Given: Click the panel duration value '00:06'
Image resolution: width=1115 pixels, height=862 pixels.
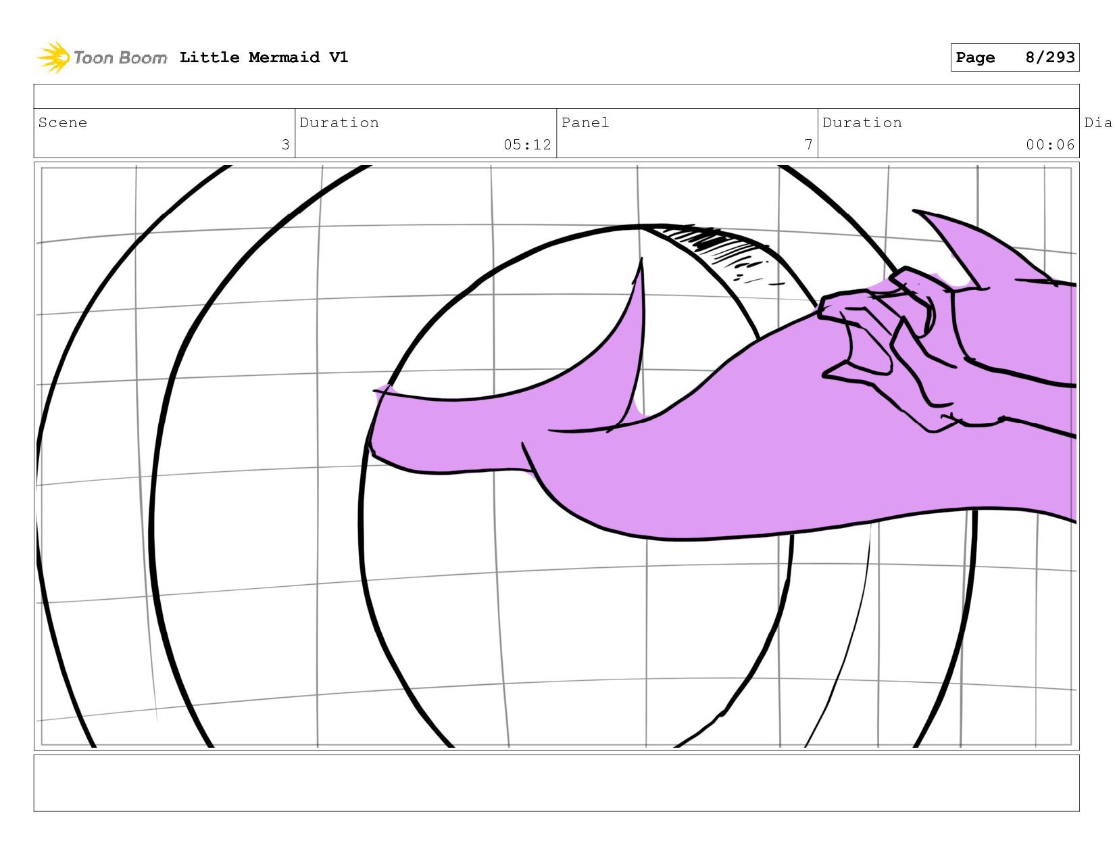Looking at the screenshot, I should [x=1050, y=145].
